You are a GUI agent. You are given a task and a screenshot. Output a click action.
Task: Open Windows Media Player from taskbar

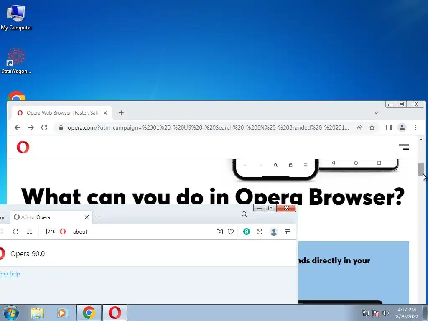coord(63,313)
